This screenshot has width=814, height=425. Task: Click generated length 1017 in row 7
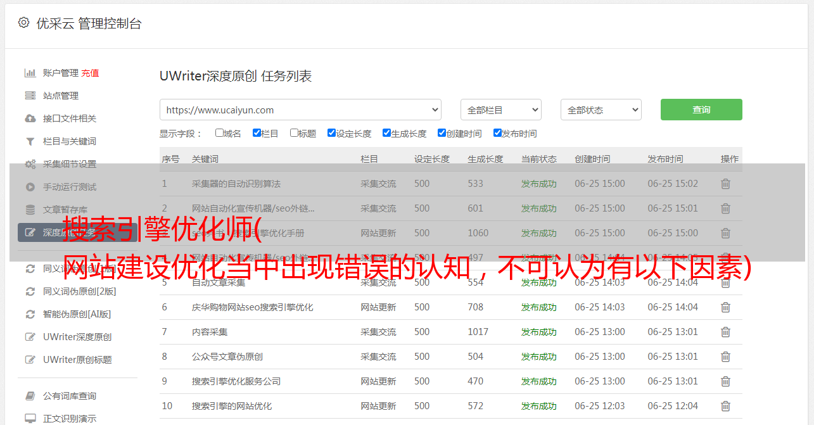(x=478, y=332)
